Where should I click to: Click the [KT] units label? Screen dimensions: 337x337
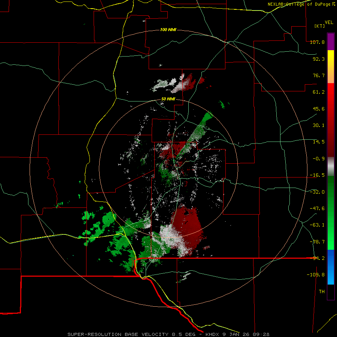pos(319,26)
